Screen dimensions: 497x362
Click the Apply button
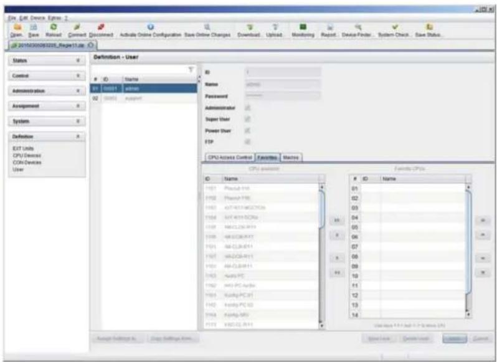pos(455,338)
